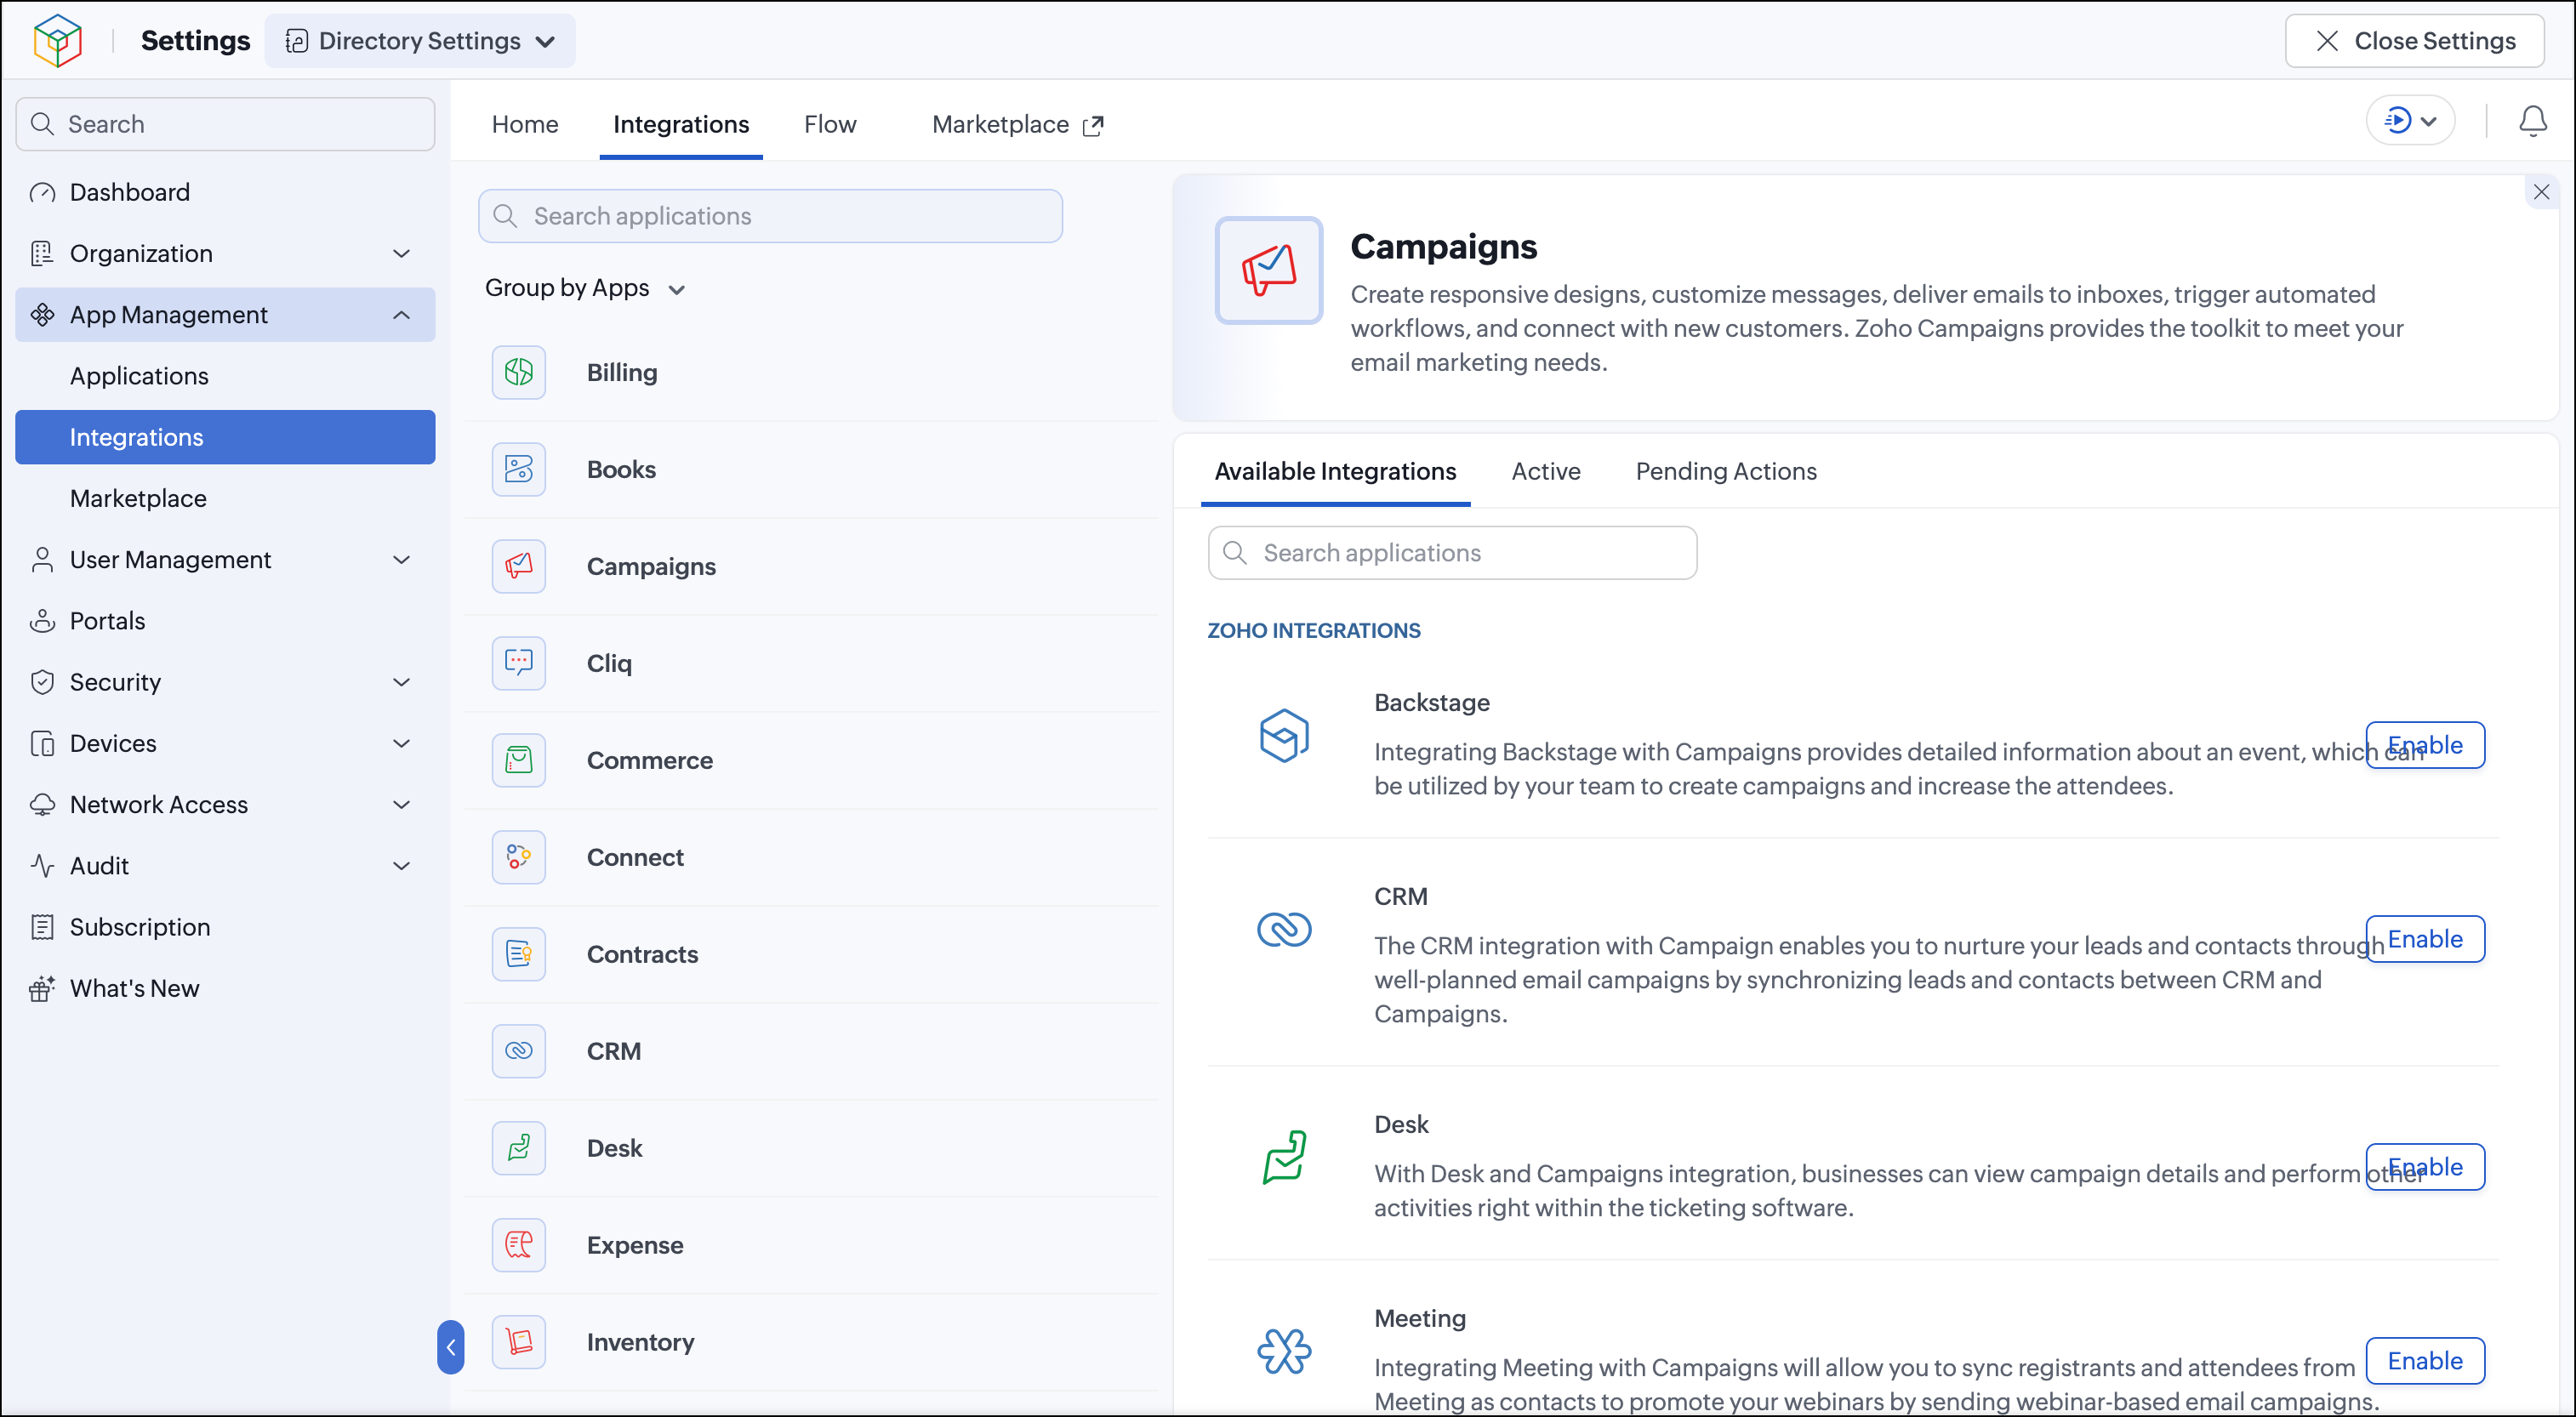Click the What's New gift icon
This screenshot has height=1417, width=2576.
pyautogui.click(x=42, y=989)
